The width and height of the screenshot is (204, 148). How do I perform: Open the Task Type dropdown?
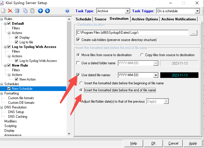coord(127,11)
